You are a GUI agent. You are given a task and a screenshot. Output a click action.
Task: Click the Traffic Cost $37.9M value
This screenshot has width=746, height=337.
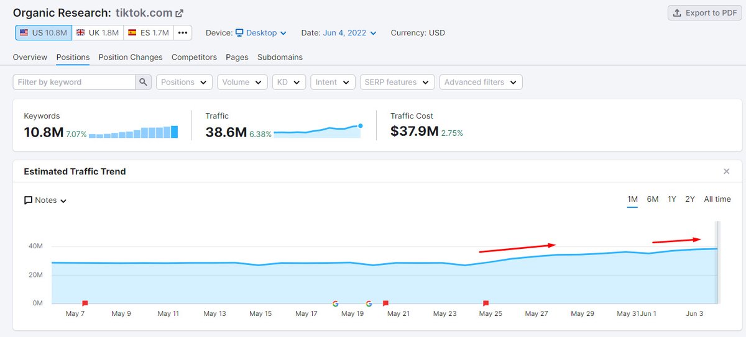415,132
